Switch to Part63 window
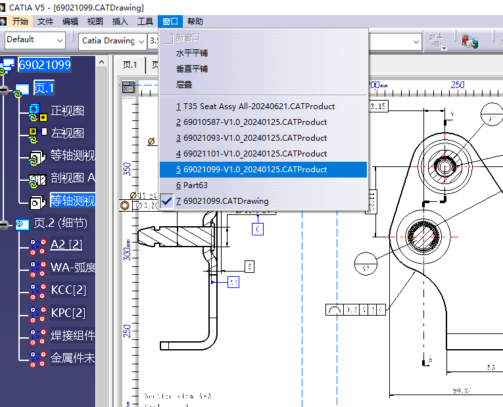This screenshot has width=503, height=407. pos(263,185)
